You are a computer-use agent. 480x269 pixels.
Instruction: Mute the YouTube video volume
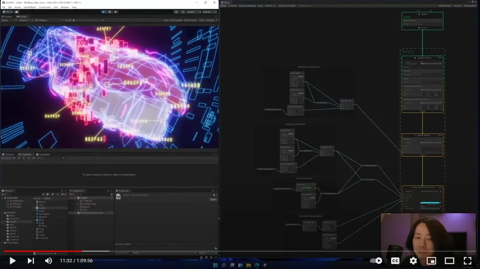click(49, 261)
